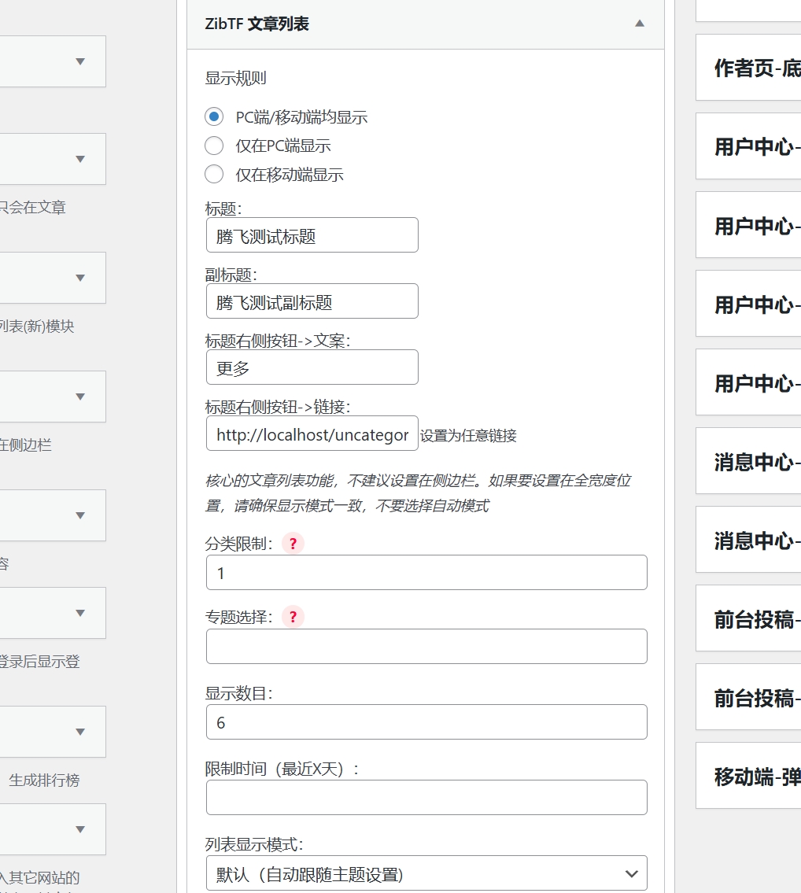Click the 副标题 input showing 腾飞测试副标题
Screen dimensions: 801x893
[x=312, y=301]
